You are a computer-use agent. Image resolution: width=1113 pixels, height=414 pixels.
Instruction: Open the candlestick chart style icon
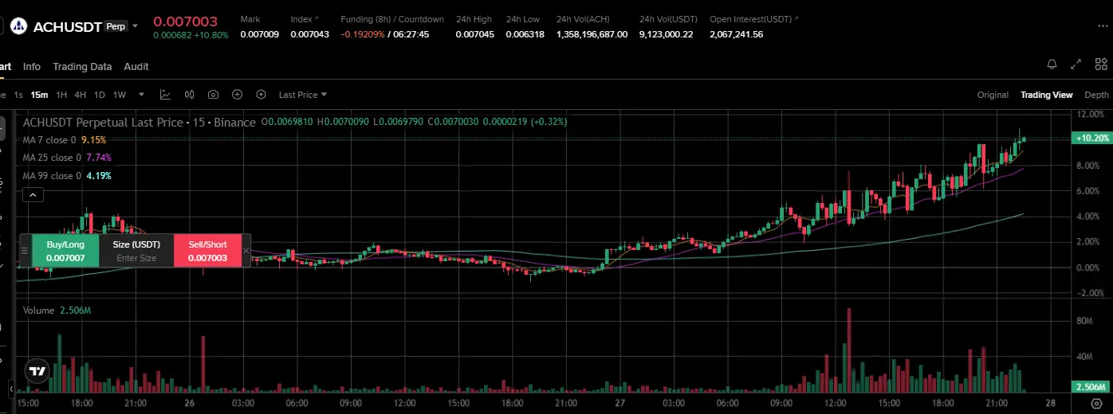coord(190,95)
